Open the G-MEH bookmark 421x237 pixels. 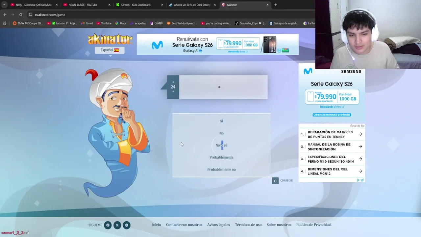click(x=157, y=23)
